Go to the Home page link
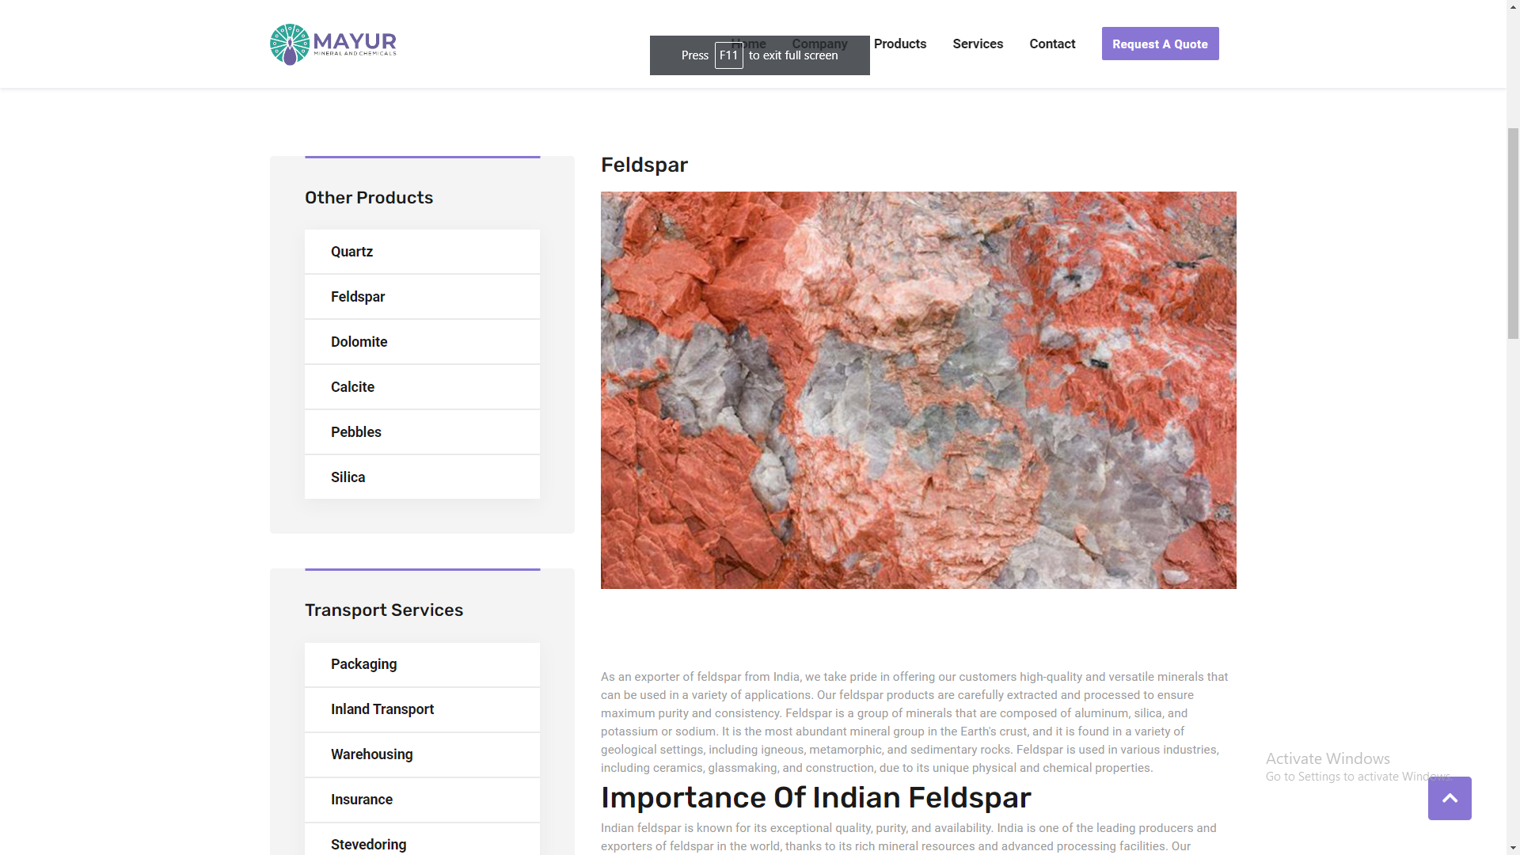The image size is (1520, 855). 749,44
